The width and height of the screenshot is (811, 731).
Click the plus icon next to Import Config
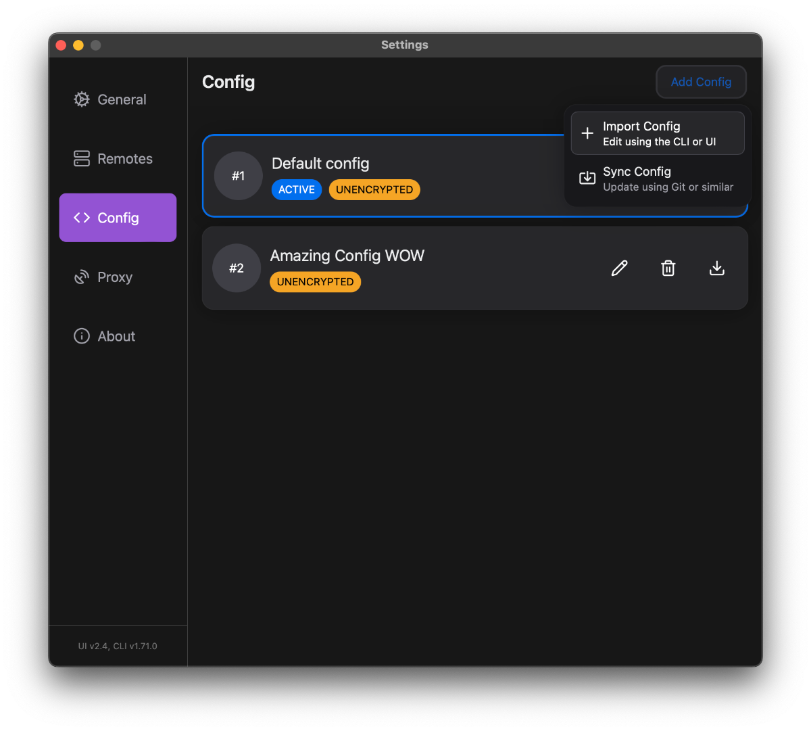tap(587, 133)
